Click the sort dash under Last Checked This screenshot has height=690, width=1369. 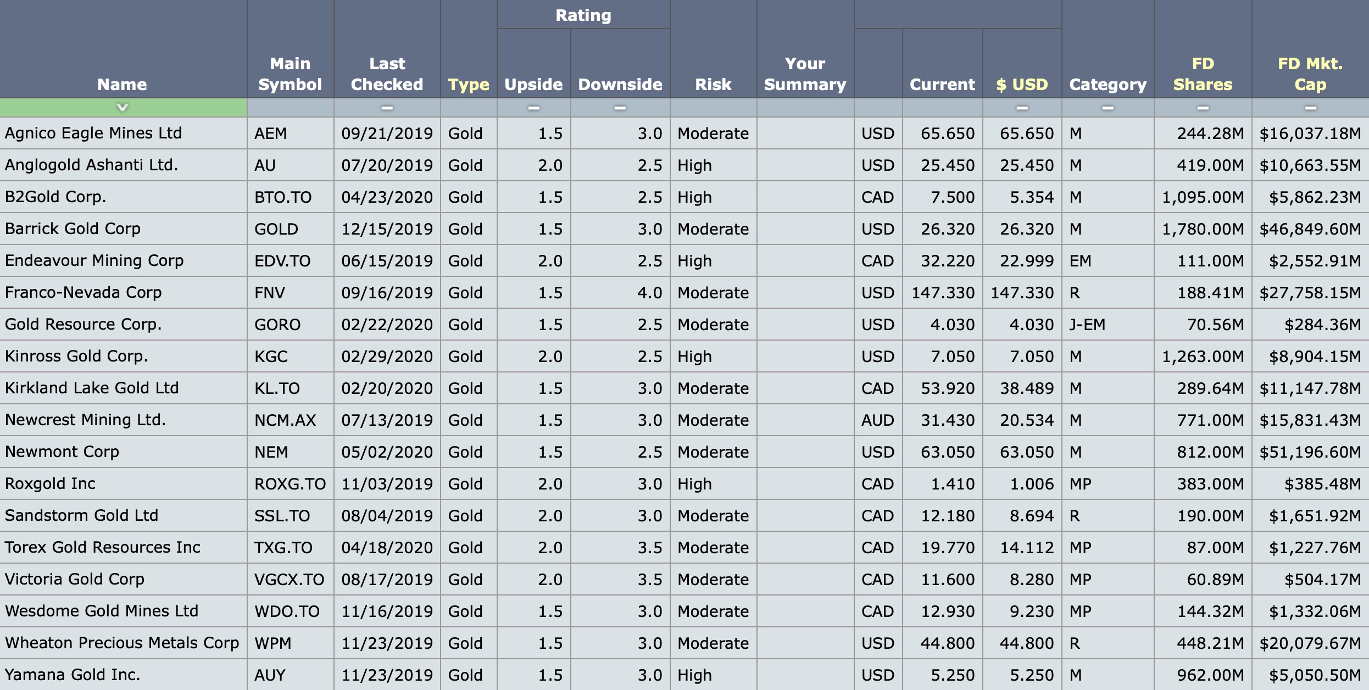click(x=387, y=108)
